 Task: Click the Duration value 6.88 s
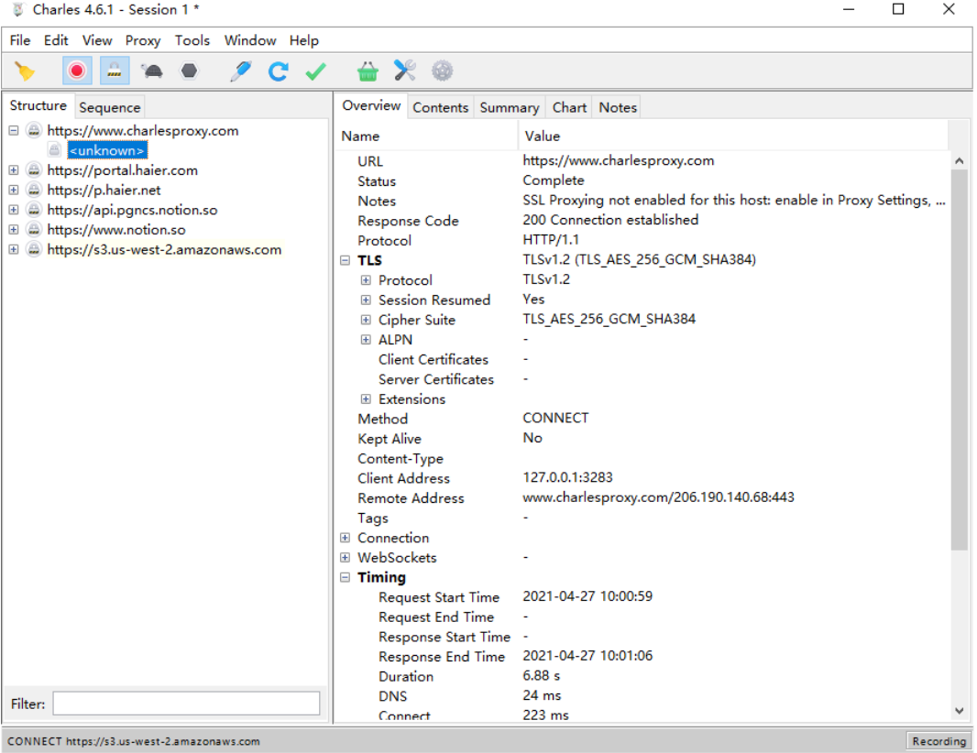pyautogui.click(x=541, y=676)
